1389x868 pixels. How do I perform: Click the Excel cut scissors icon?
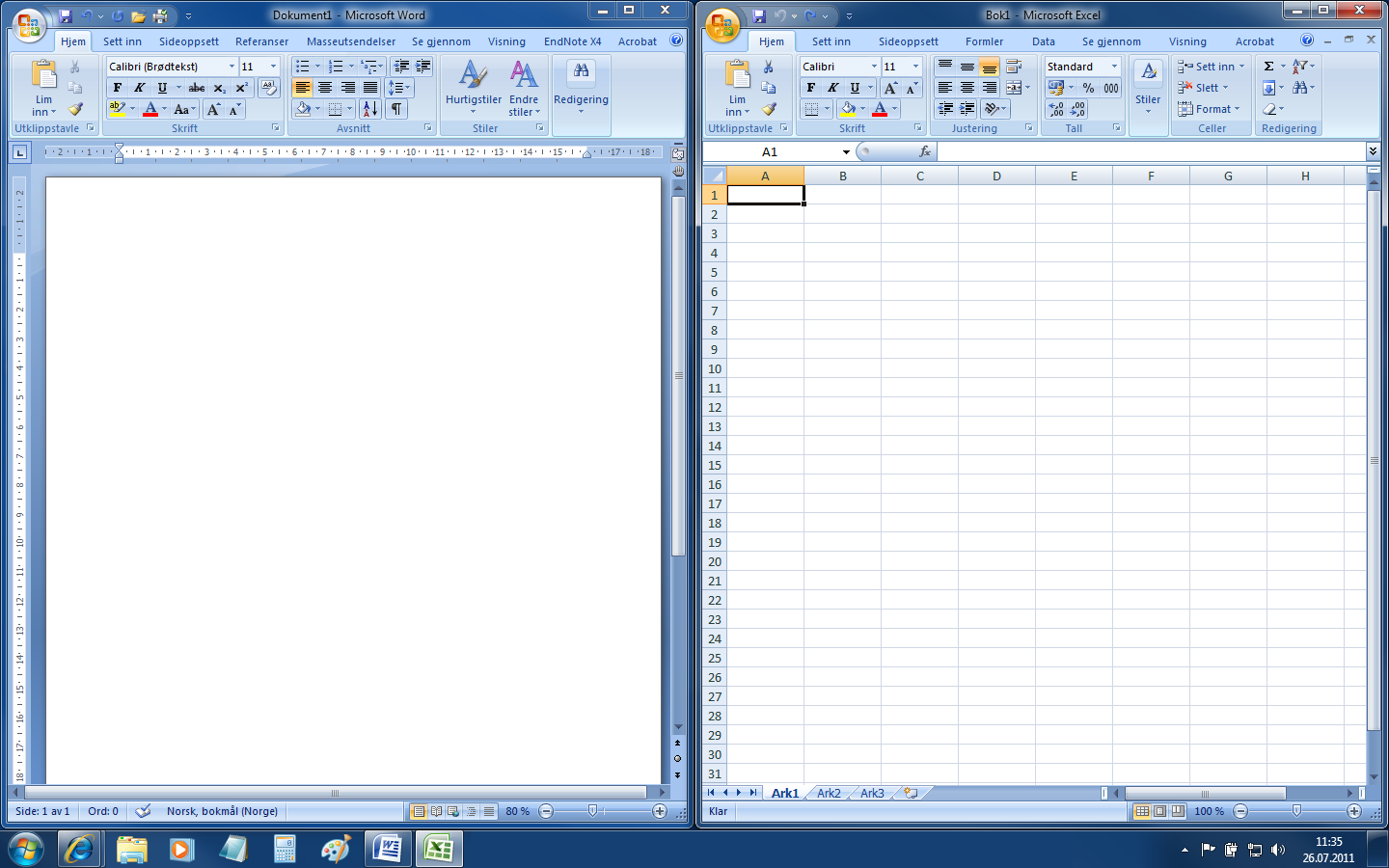coord(769,67)
